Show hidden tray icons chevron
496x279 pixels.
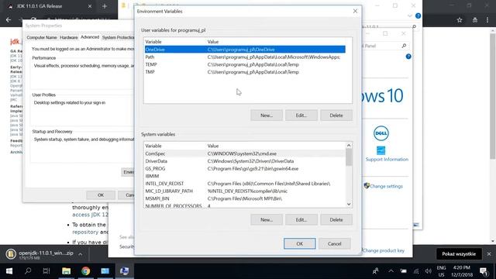(391, 271)
